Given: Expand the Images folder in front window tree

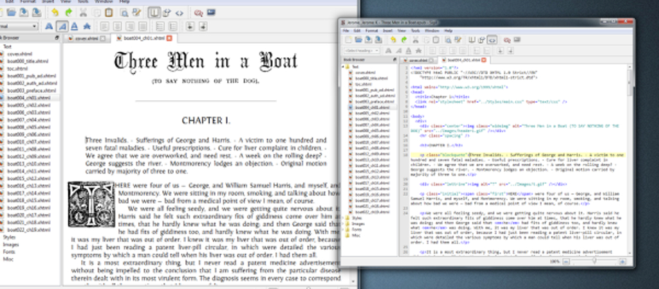Looking at the screenshot, I should [x=344, y=224].
